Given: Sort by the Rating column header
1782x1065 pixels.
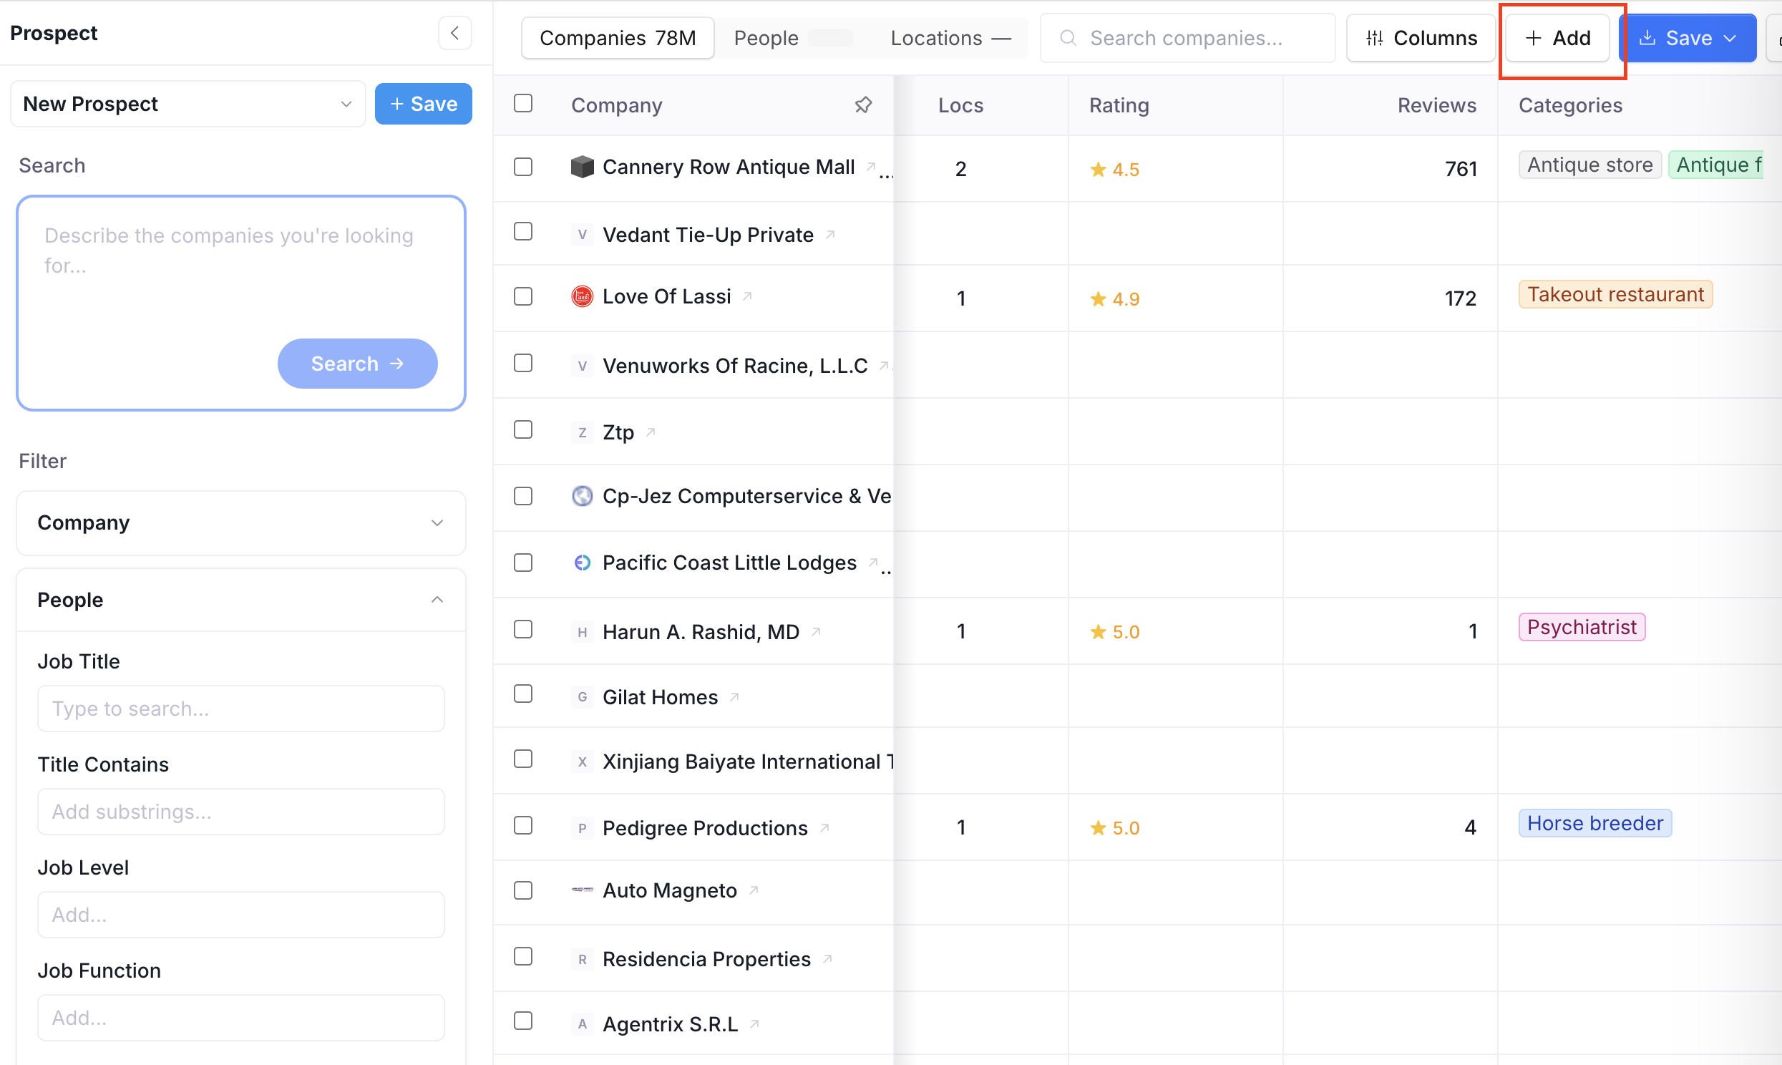Looking at the screenshot, I should point(1119,104).
